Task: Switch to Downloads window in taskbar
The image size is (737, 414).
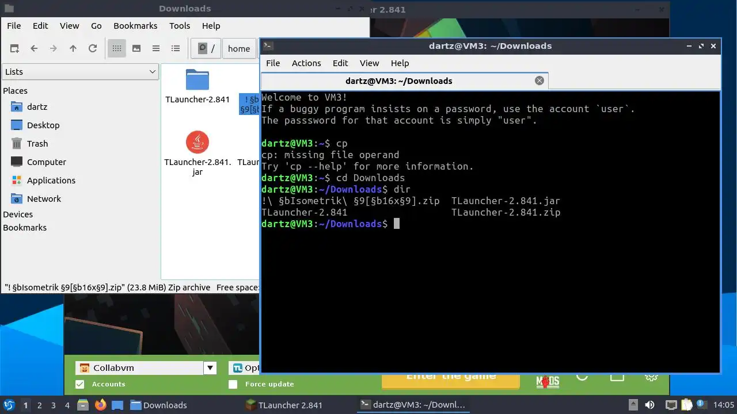Action: click(x=184, y=405)
